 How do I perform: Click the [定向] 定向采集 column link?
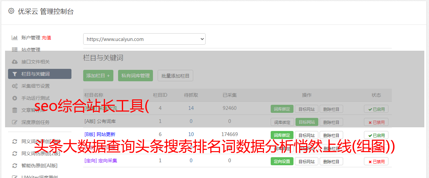pyautogui.click(x=101, y=161)
